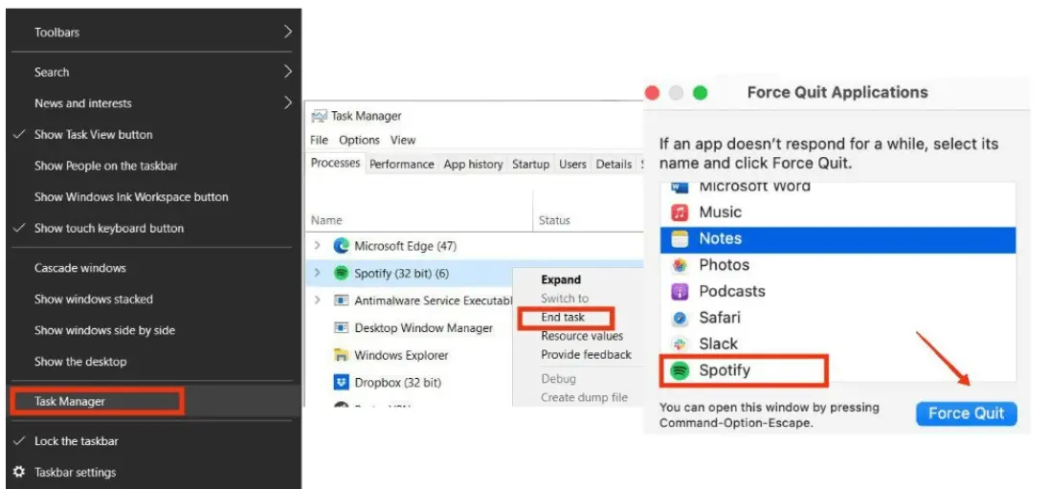Choose Resource values in the context menu
Viewport: 1049px width, 489px height.
(582, 336)
